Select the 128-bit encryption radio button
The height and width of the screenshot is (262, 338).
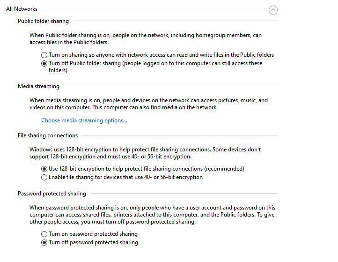[44, 169]
